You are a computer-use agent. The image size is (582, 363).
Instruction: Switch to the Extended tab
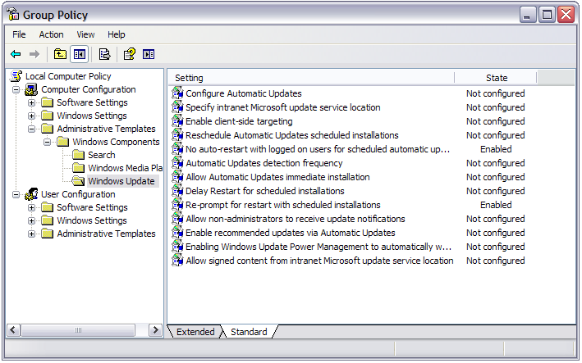click(x=195, y=332)
